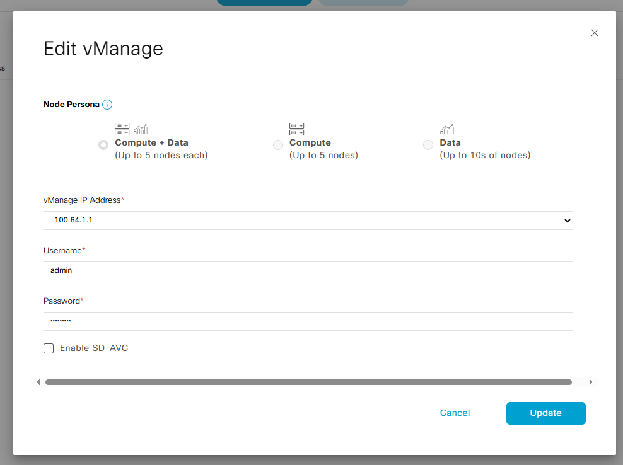
Task: Click the server icon above Compute + Data
Action: click(122, 129)
